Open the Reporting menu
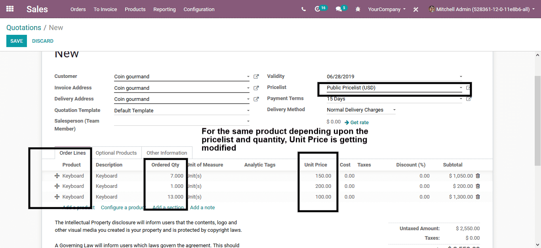The width and height of the screenshot is (541, 248). click(x=164, y=9)
